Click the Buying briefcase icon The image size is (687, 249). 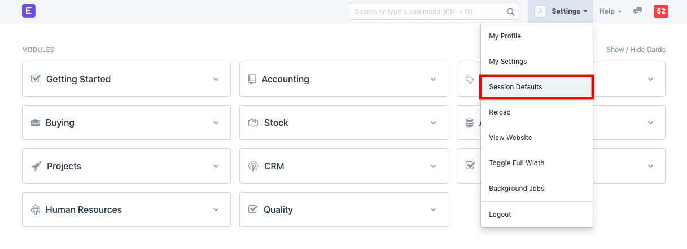point(36,123)
